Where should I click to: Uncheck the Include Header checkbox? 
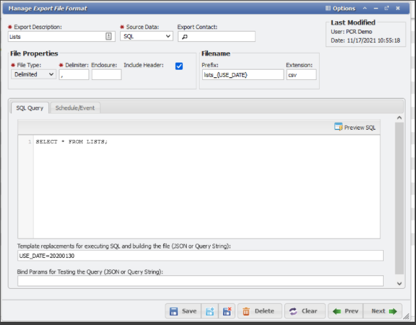pyautogui.click(x=179, y=66)
